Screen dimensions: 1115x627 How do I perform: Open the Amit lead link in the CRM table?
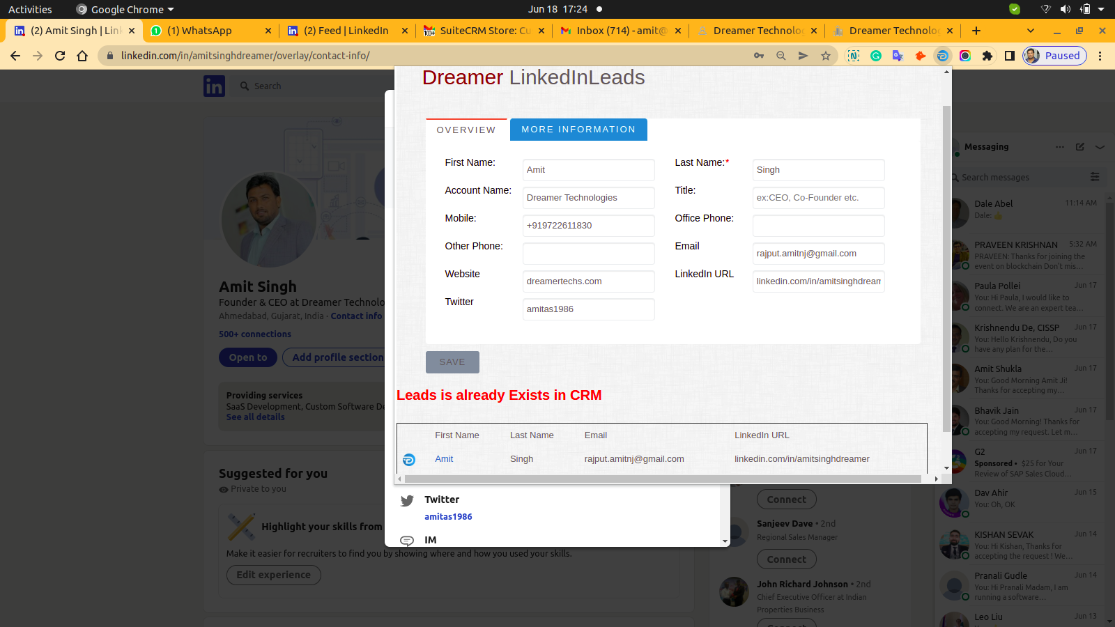[x=444, y=459]
